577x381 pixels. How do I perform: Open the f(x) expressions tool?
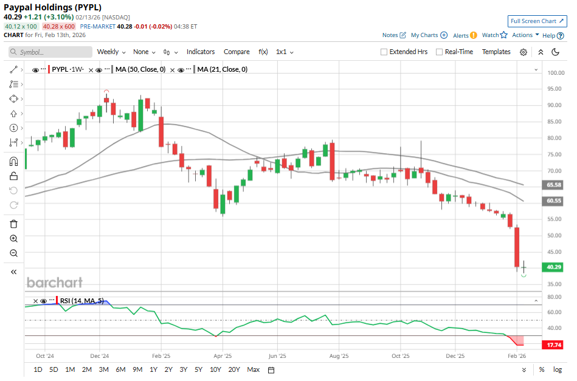[263, 52]
